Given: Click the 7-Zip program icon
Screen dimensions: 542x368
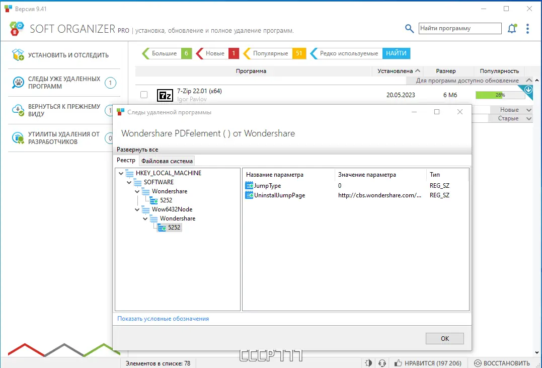Looking at the screenshot, I should pos(165,95).
